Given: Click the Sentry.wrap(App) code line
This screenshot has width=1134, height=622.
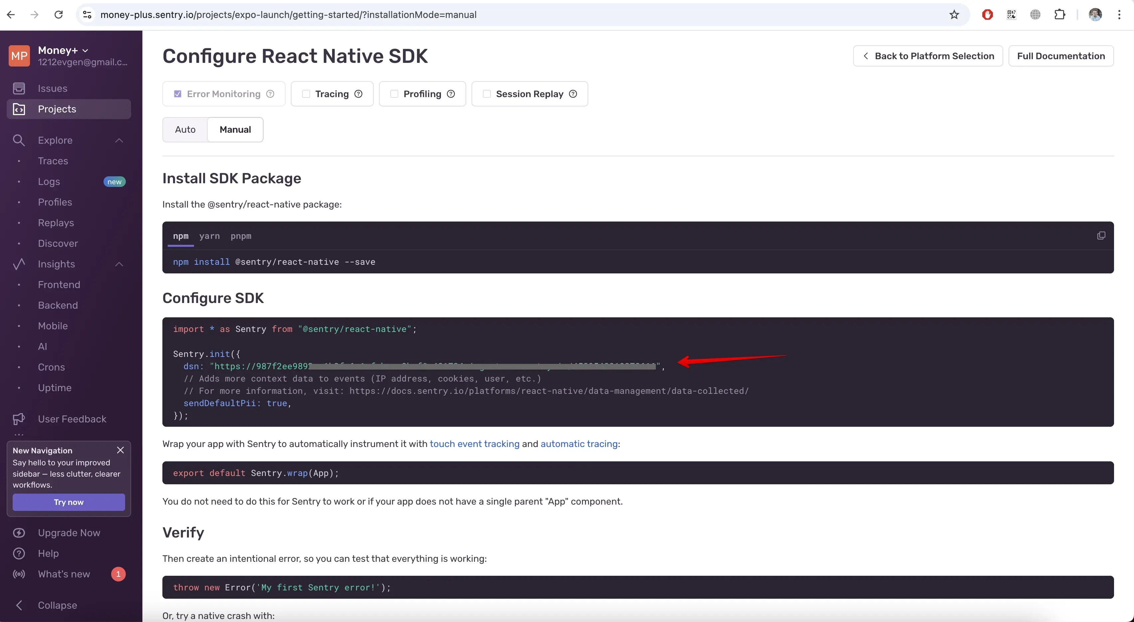Looking at the screenshot, I should pyautogui.click(x=256, y=473).
